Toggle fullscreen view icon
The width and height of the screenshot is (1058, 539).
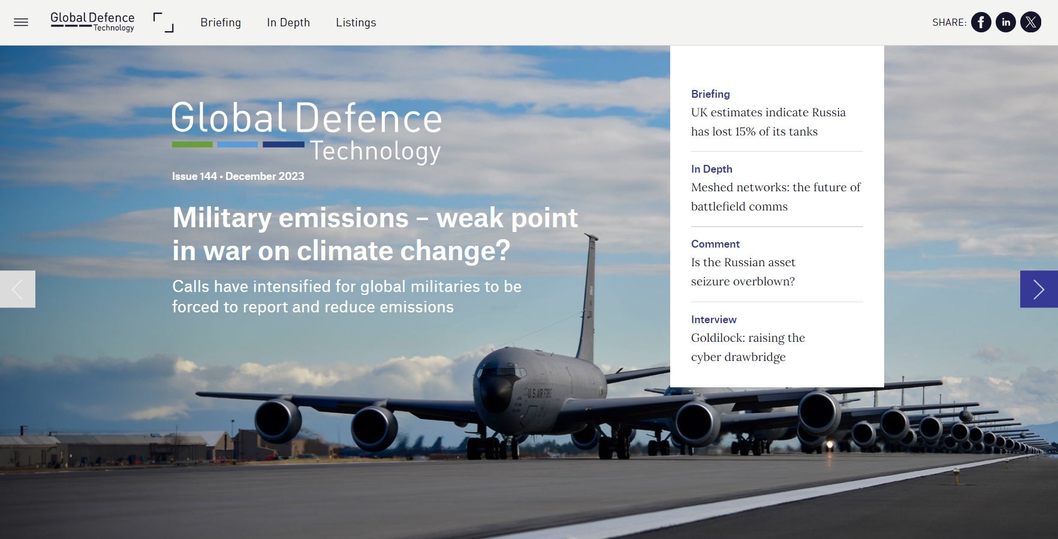[x=163, y=22]
